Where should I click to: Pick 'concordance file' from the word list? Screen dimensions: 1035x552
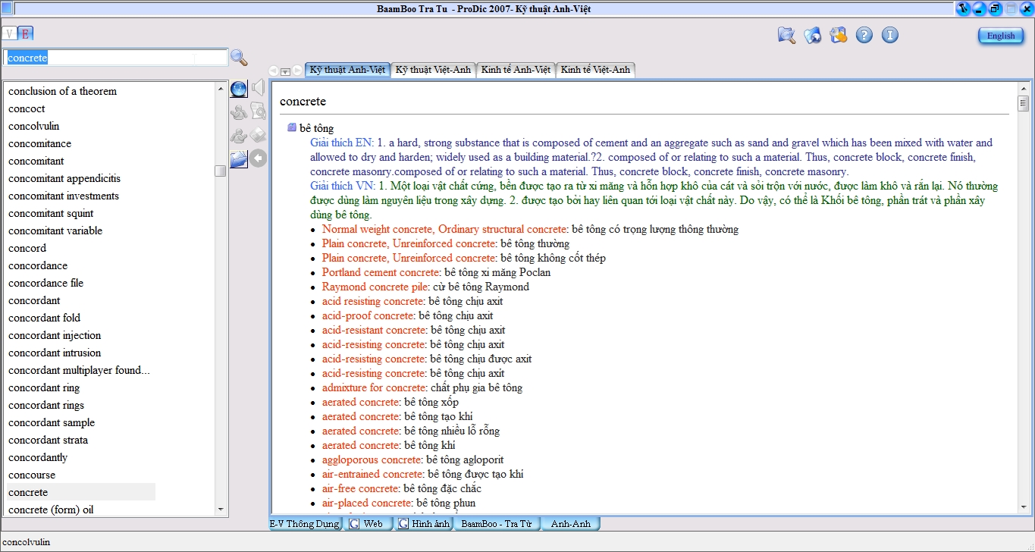45,283
